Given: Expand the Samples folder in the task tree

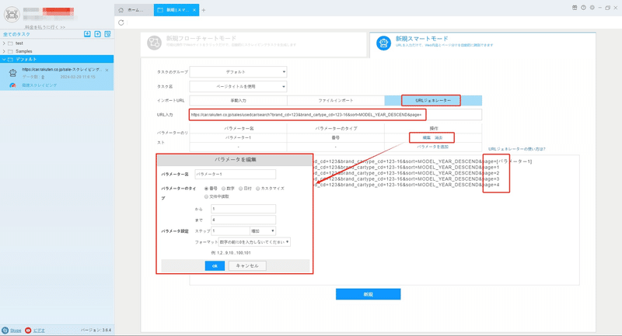Looking at the screenshot, I should tap(4, 51).
